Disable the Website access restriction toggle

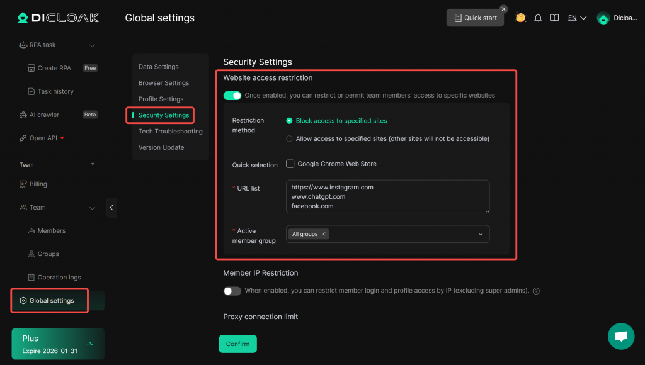[x=232, y=96]
